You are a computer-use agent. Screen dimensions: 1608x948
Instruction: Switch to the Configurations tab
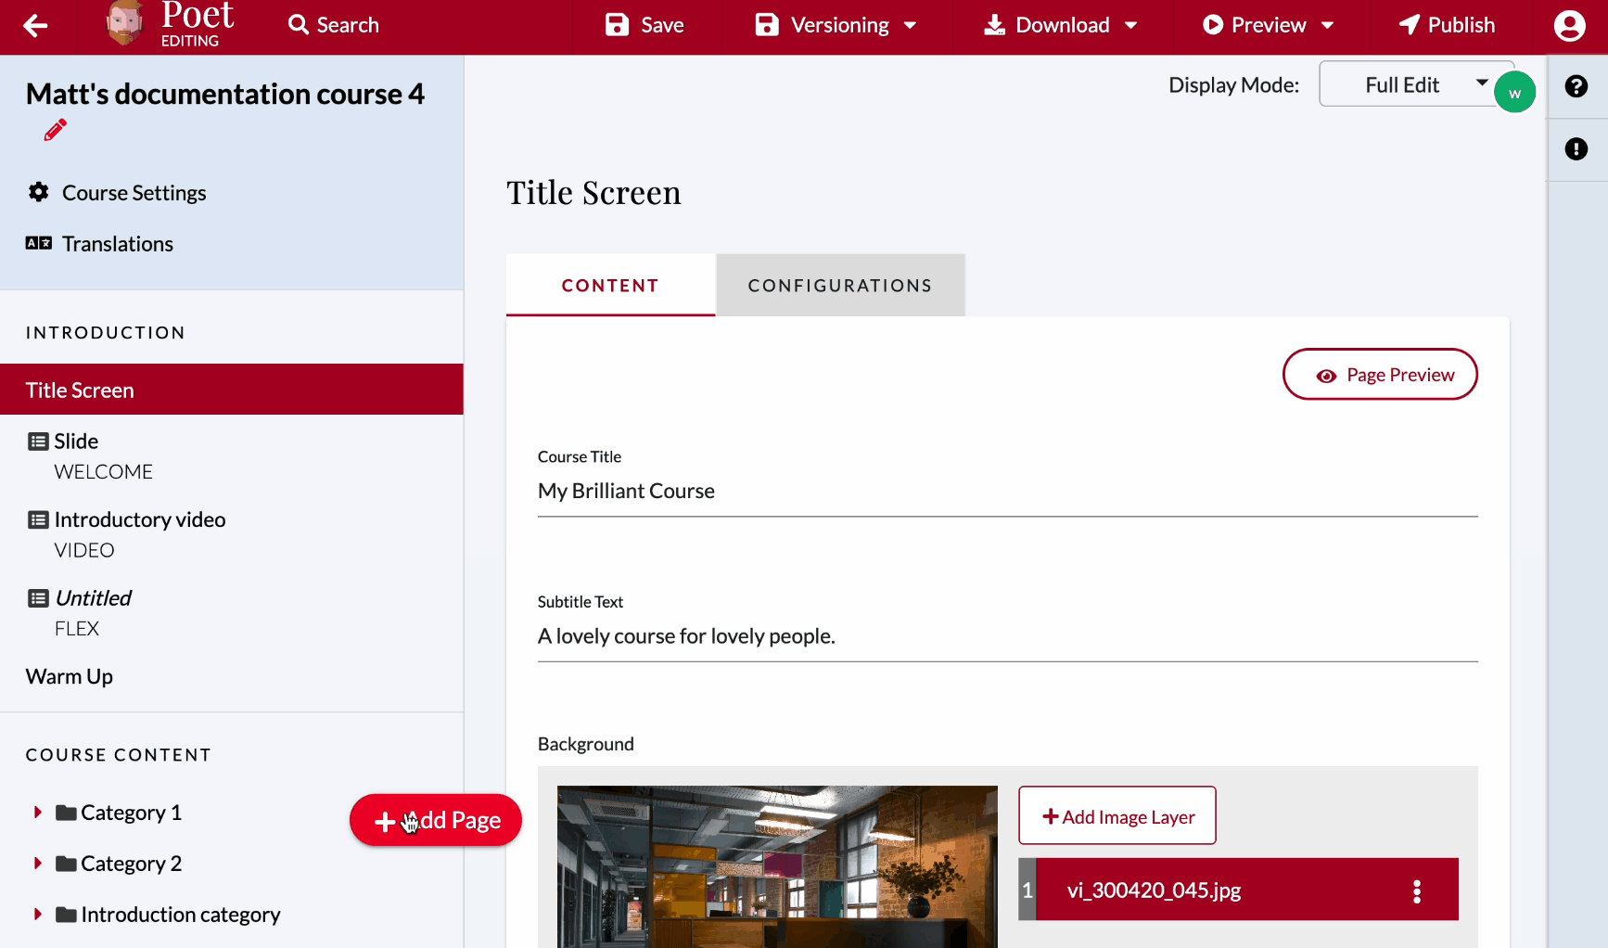[839, 286]
